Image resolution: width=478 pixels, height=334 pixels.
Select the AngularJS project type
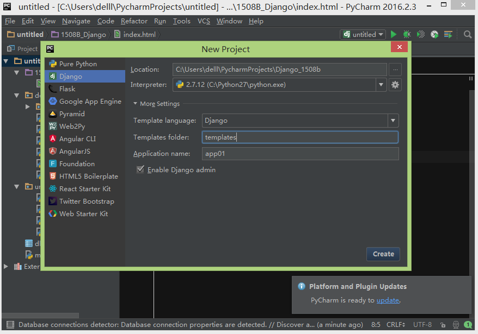click(x=85, y=151)
